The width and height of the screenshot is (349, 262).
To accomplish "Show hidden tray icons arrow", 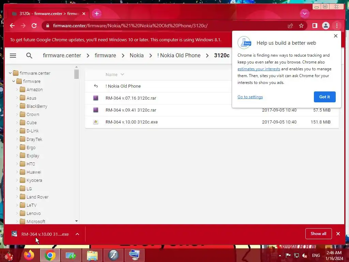I will (x=280, y=256).
